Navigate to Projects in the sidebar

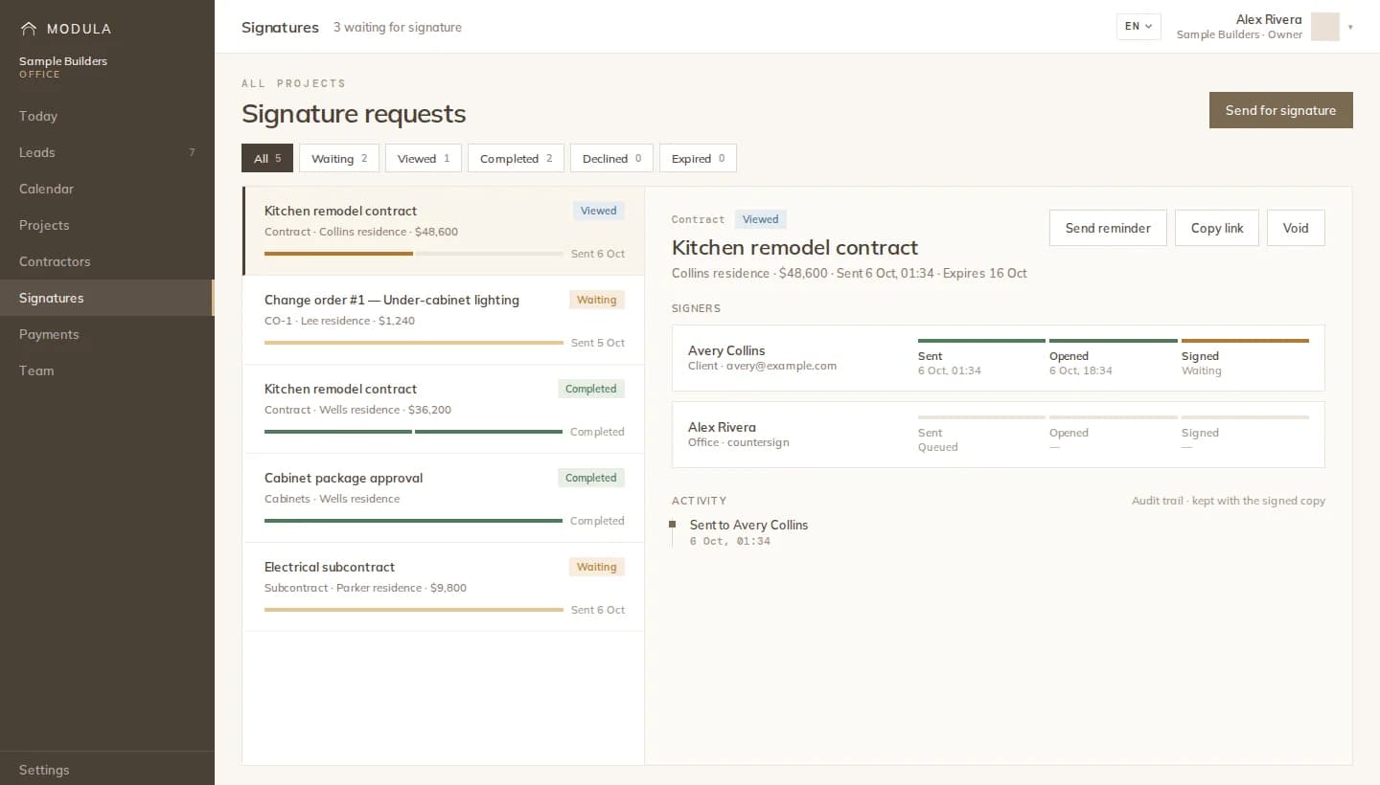click(106, 225)
